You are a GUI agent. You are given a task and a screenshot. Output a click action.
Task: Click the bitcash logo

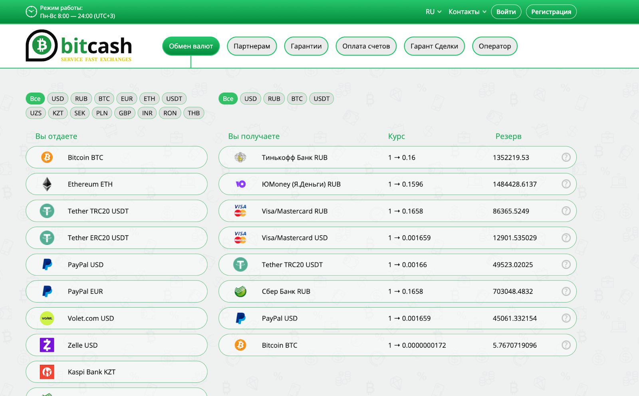pos(79,46)
